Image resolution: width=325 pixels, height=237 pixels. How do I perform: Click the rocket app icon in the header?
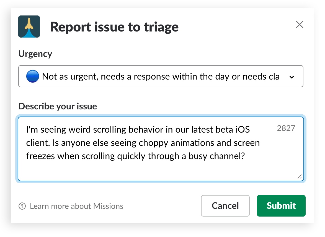tap(29, 27)
